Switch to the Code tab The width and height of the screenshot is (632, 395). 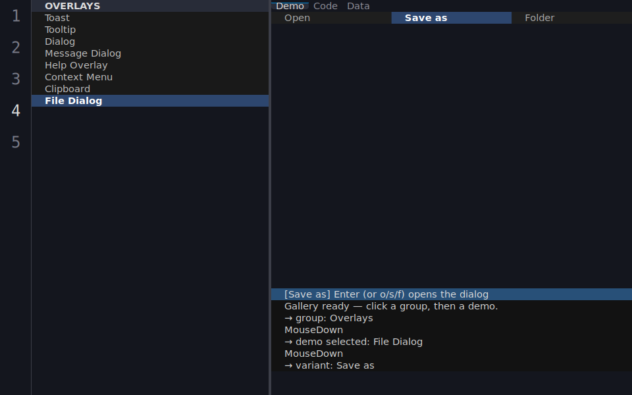click(x=325, y=6)
